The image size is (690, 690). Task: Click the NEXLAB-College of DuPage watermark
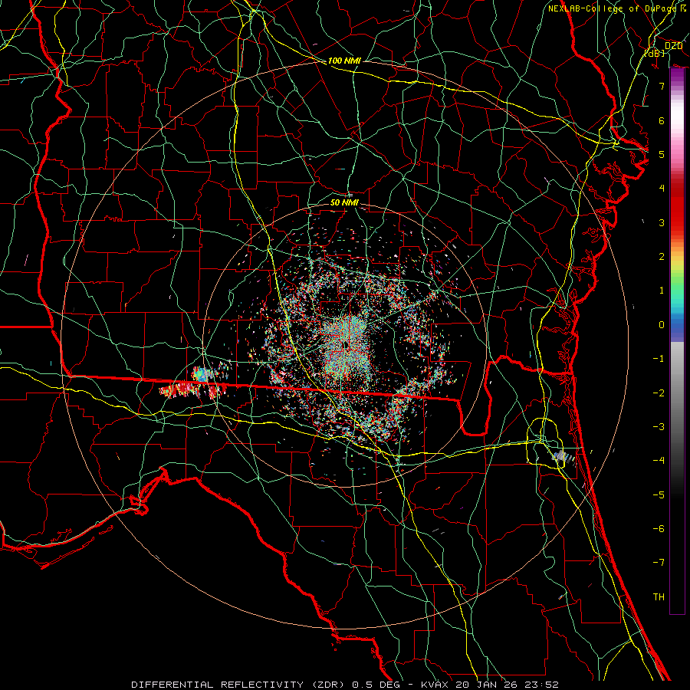click(x=616, y=8)
